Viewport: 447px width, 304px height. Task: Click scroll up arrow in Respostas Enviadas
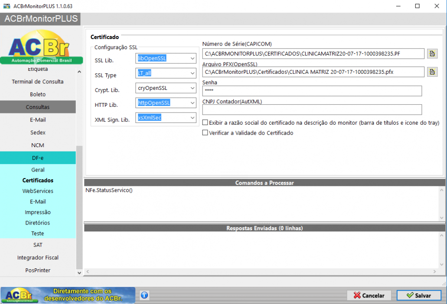click(442, 236)
